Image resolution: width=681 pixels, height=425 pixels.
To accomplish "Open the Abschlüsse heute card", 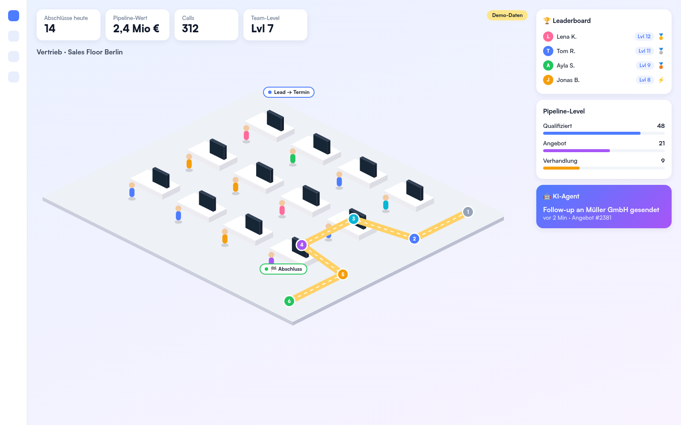I will [x=69, y=25].
